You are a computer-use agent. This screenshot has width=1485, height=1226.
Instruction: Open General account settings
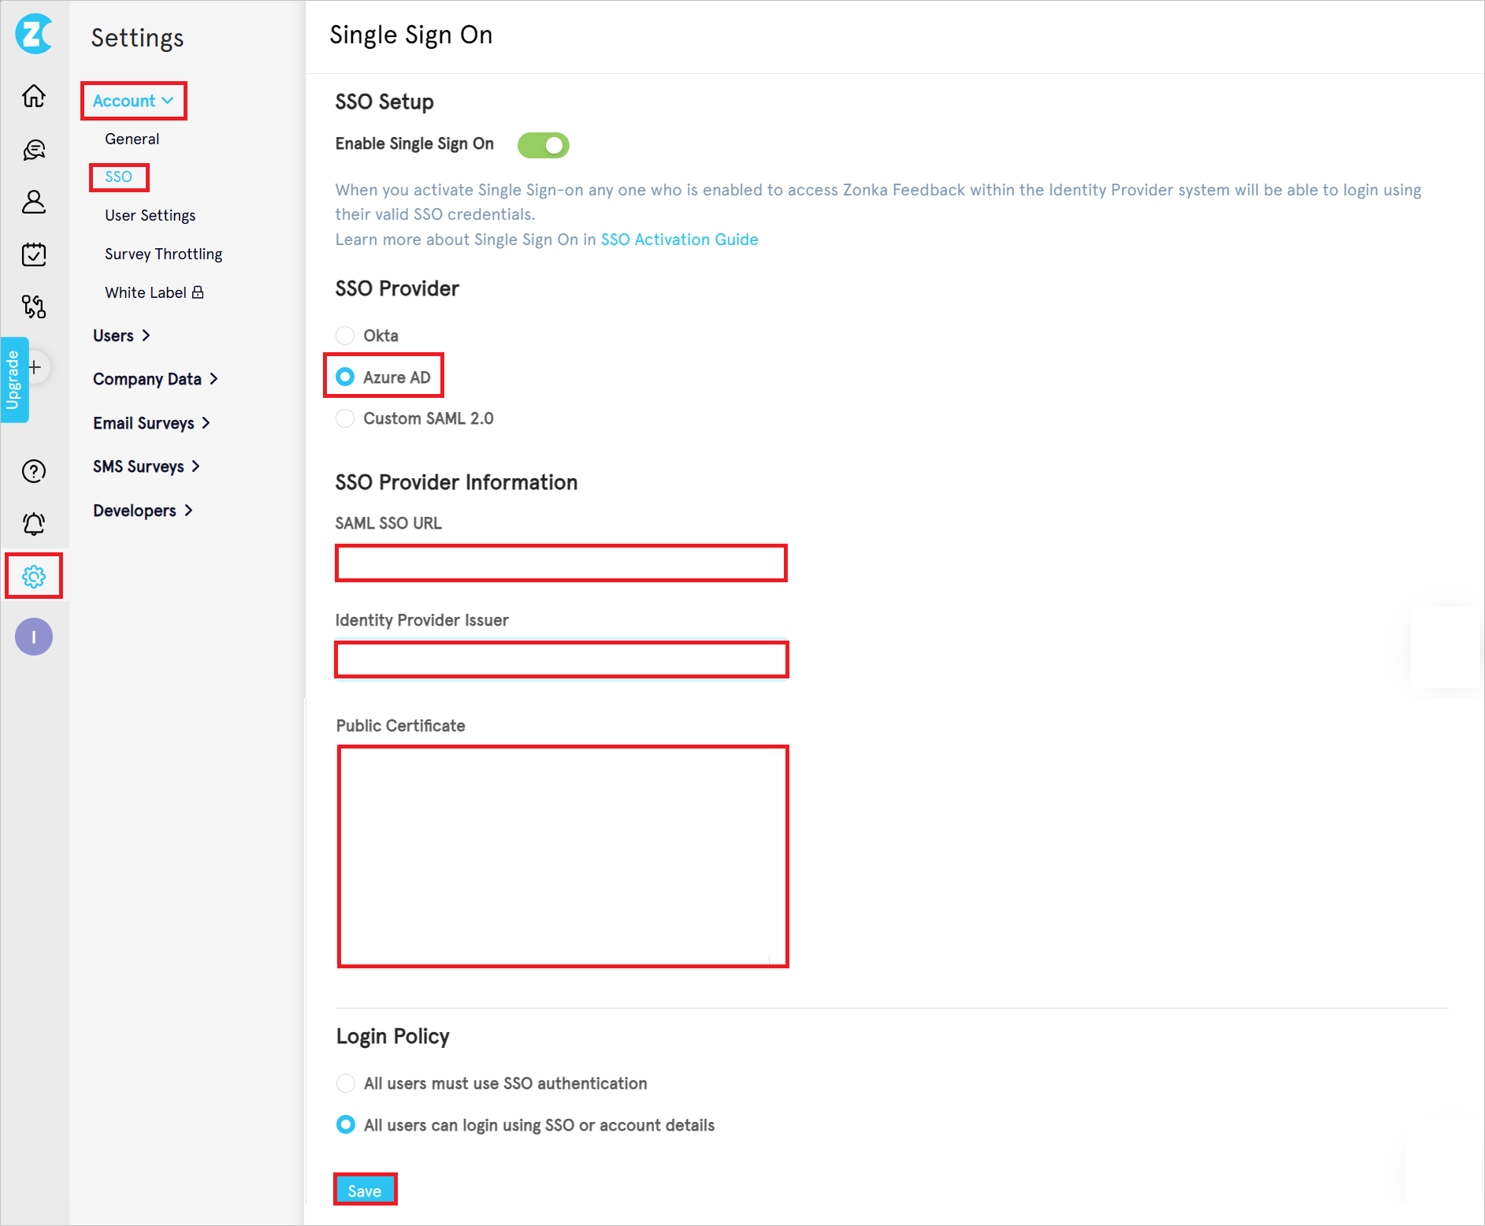click(x=132, y=139)
